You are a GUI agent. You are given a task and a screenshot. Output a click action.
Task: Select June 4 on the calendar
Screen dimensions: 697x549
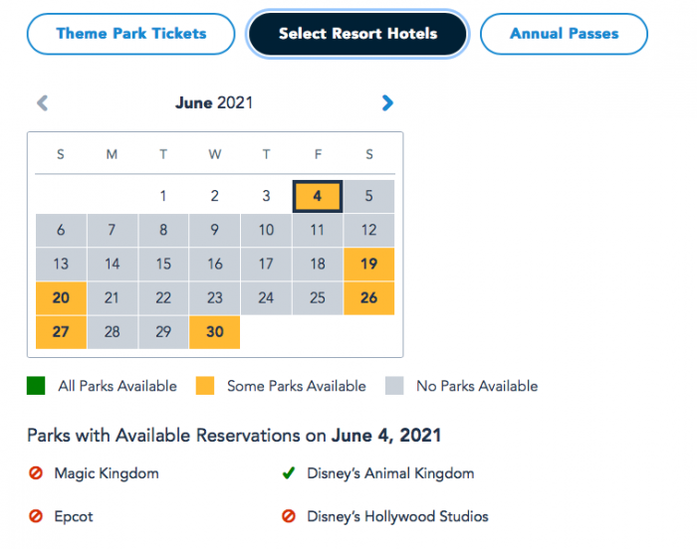point(318,196)
